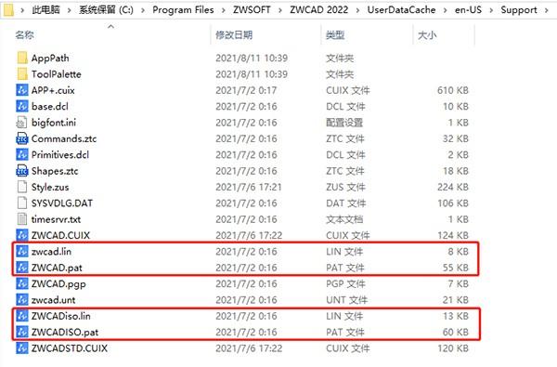The image size is (557, 367).
Task: Select the SYSVDLG.DAT file icon
Action: pos(22,203)
